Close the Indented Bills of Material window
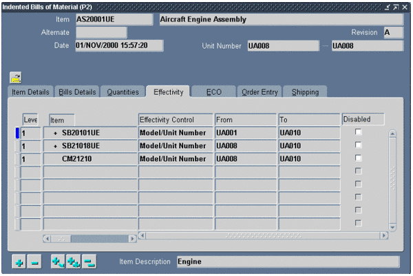Image resolution: width=413 pixels, height=276 pixels. point(405,7)
